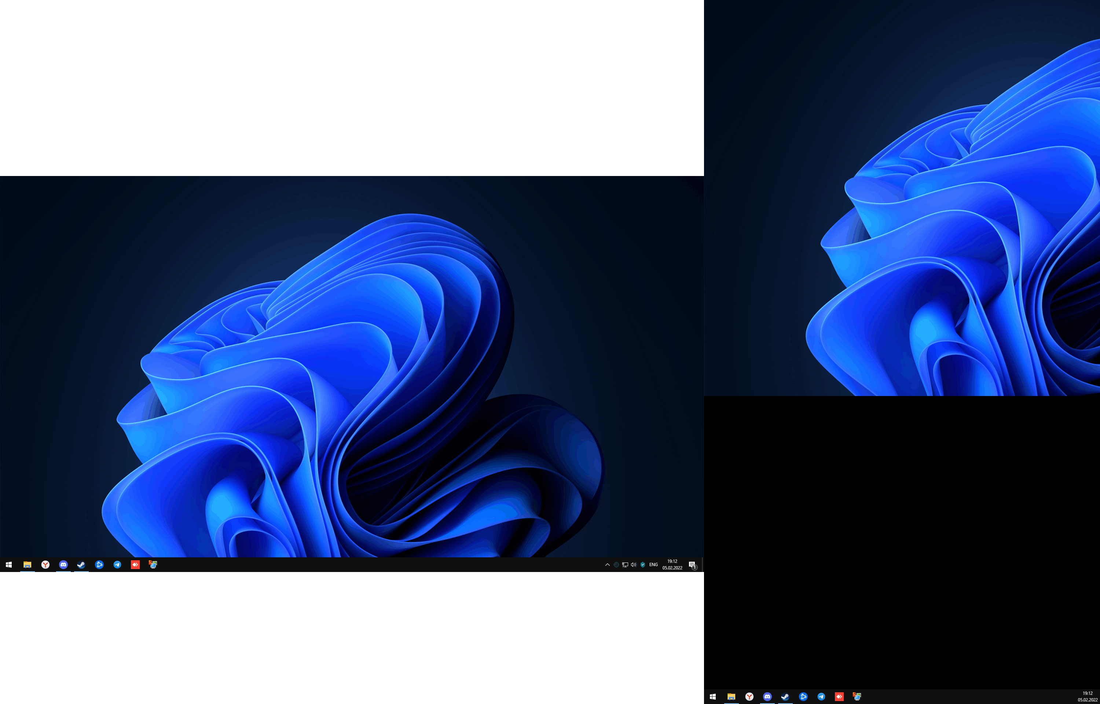This screenshot has height=704, width=1100.
Task: Click the dark round tray icon next to the chevron
Action: (x=616, y=565)
